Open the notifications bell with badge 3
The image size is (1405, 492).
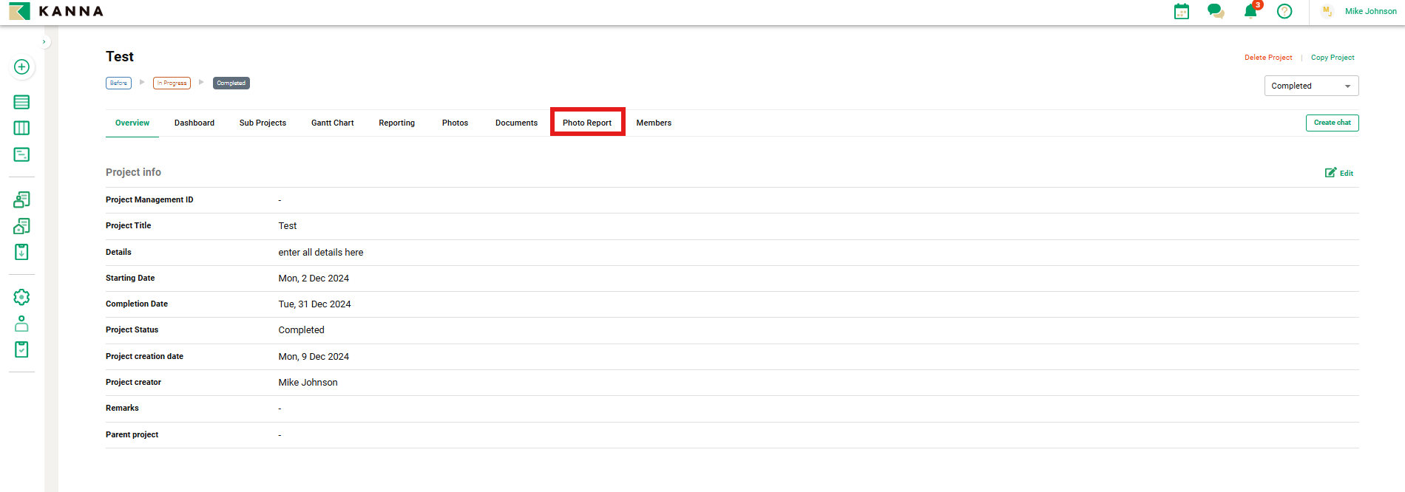point(1250,12)
